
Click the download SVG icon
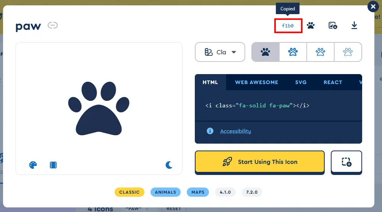pyautogui.click(x=354, y=26)
